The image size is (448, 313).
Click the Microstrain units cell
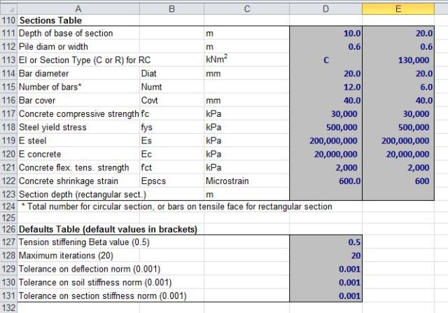point(246,180)
